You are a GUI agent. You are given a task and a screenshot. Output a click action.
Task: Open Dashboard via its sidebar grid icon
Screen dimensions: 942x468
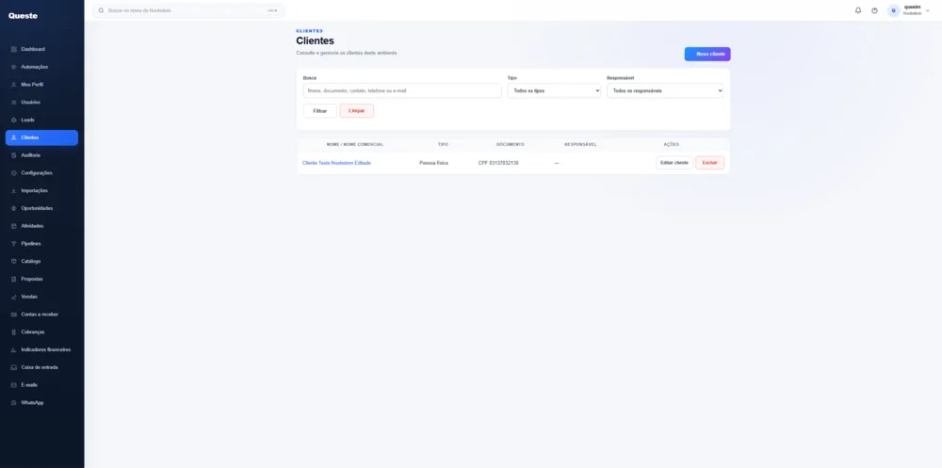(14, 49)
